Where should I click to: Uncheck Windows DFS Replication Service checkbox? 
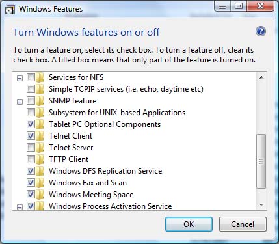(31, 171)
